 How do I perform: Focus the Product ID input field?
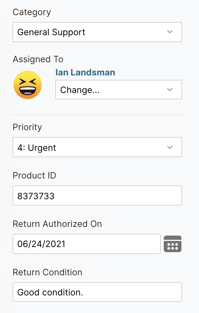tap(97, 196)
